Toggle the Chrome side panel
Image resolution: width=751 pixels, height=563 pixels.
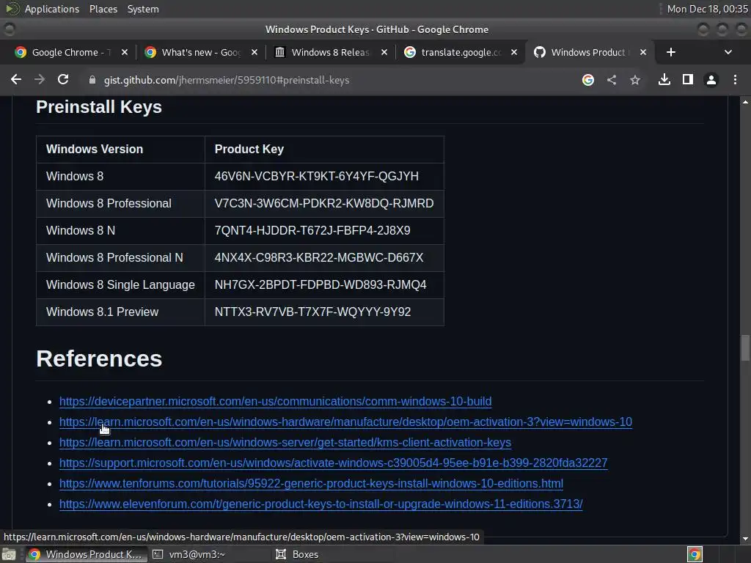click(x=688, y=80)
